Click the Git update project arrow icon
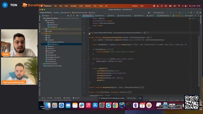This screenshot has height=114, width=203. coord(182,13)
